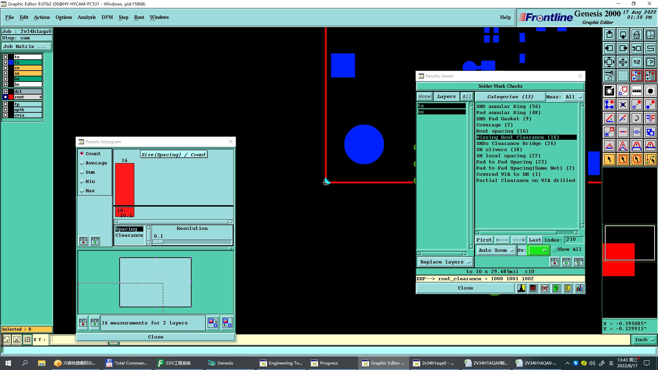The height and width of the screenshot is (370, 658).
Task: Click the mirror feature icon
Action: [x=650, y=118]
